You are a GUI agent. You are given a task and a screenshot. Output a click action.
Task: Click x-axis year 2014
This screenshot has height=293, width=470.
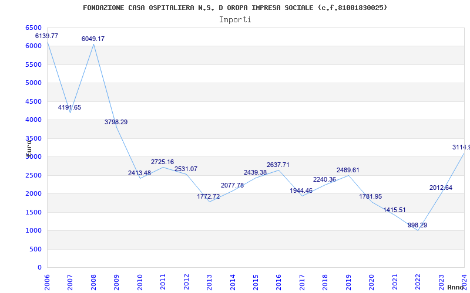(233, 282)
